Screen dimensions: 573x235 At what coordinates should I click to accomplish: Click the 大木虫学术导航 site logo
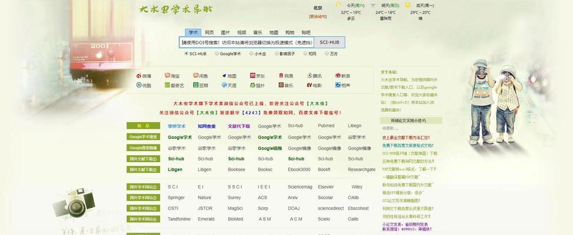coord(176,9)
